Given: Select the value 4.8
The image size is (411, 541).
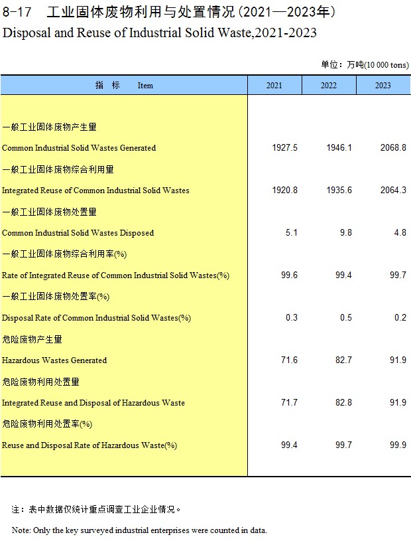Looking at the screenshot, I should (x=400, y=232).
